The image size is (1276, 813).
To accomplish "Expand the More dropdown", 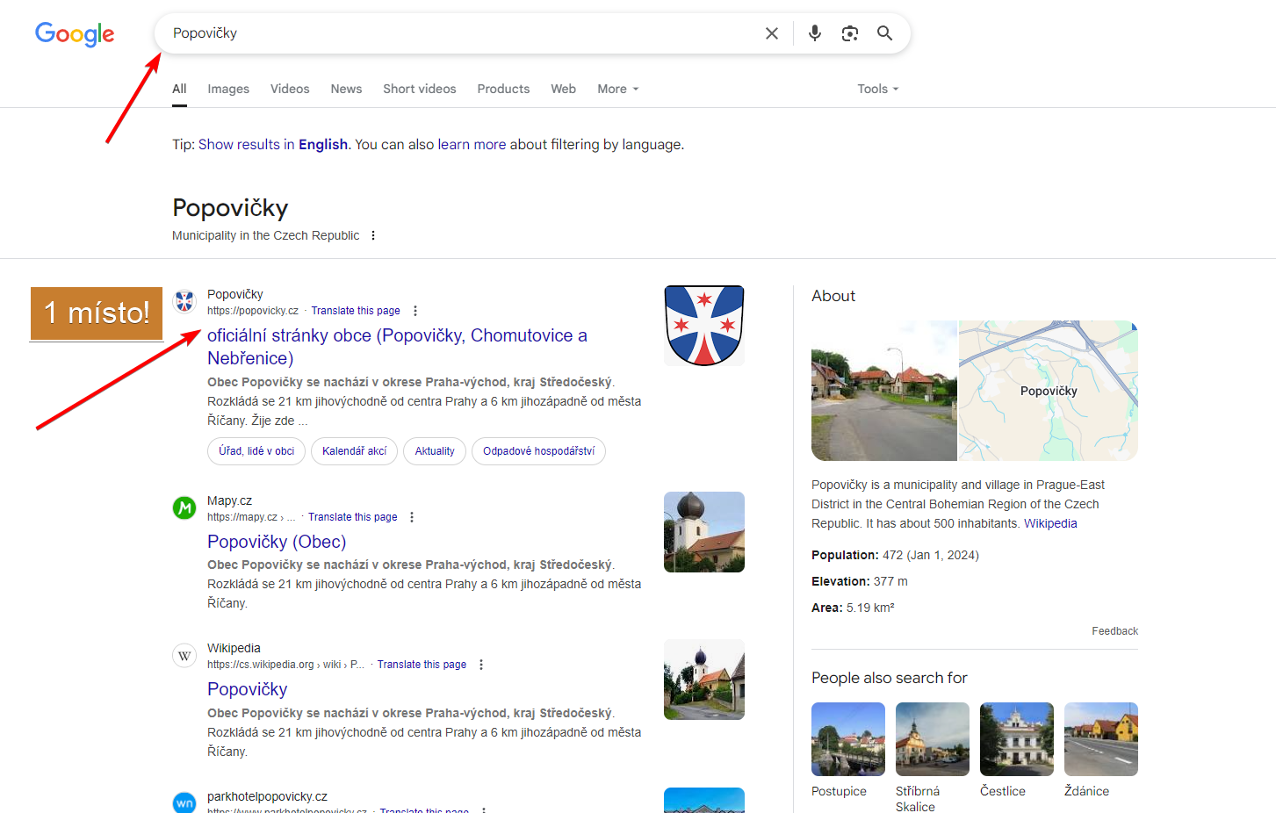I will tap(618, 89).
